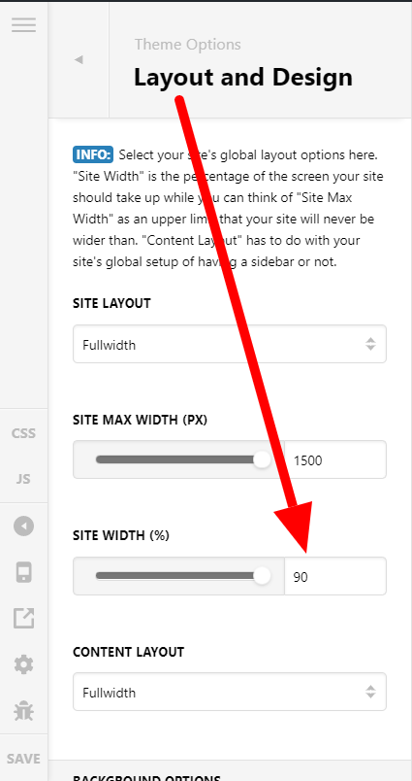Screen dimensions: 412x781
Task: Click the Theme Options breadcrumb text
Action: [188, 45]
